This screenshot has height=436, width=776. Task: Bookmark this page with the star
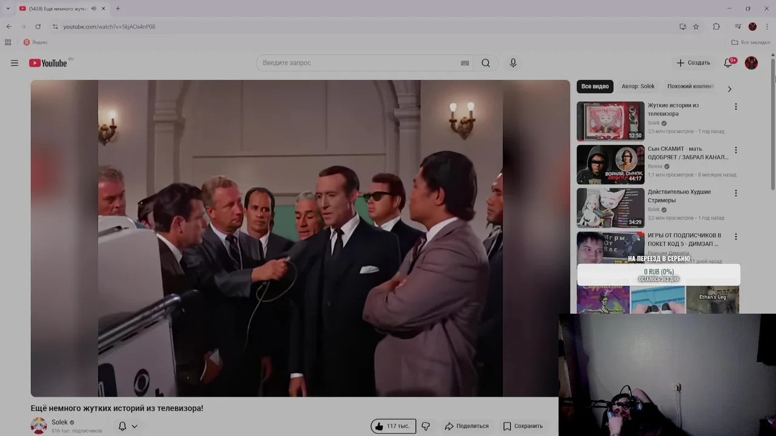pos(696,27)
